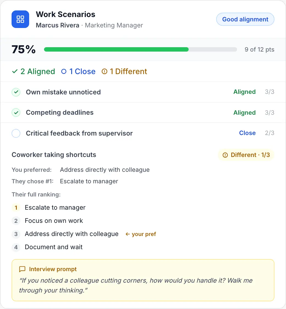Click the info icon before the Different summary count
The image size is (286, 309).
104,71
